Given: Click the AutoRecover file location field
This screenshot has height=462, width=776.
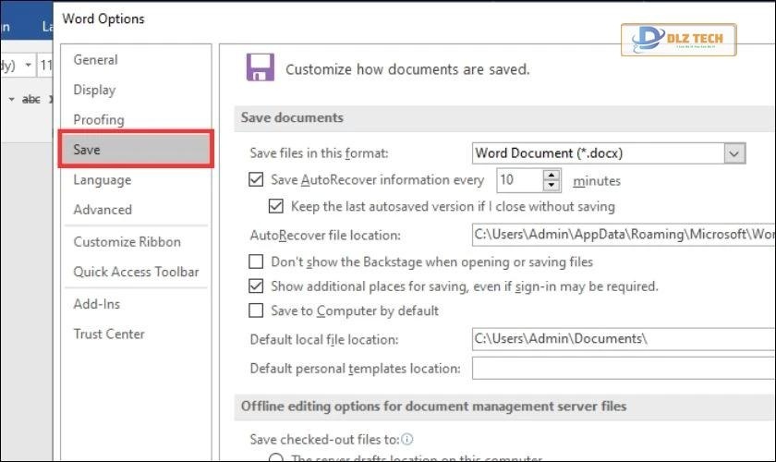Looking at the screenshot, I should click(624, 234).
